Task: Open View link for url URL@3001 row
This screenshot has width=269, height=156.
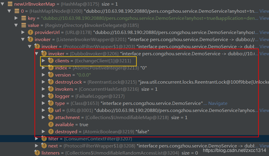Action: click(264, 110)
